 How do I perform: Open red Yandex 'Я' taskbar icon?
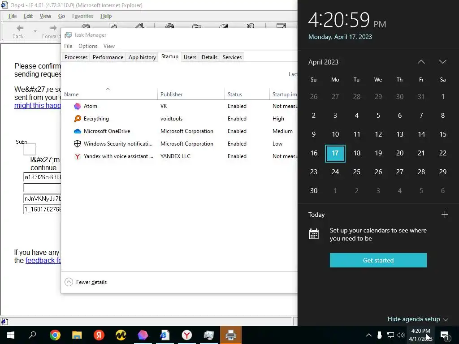[99, 335]
